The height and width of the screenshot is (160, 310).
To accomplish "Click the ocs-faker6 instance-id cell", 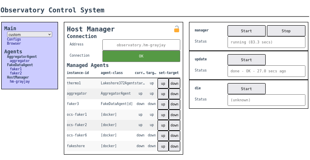I will click(77, 135).
